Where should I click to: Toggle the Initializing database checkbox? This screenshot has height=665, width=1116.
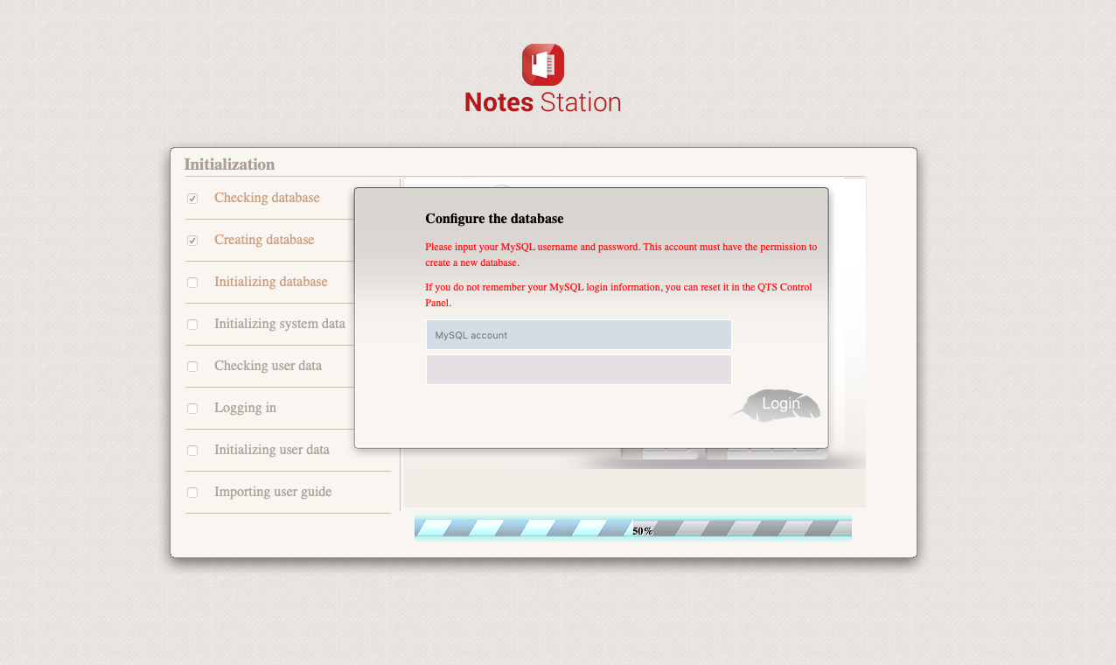pos(192,283)
